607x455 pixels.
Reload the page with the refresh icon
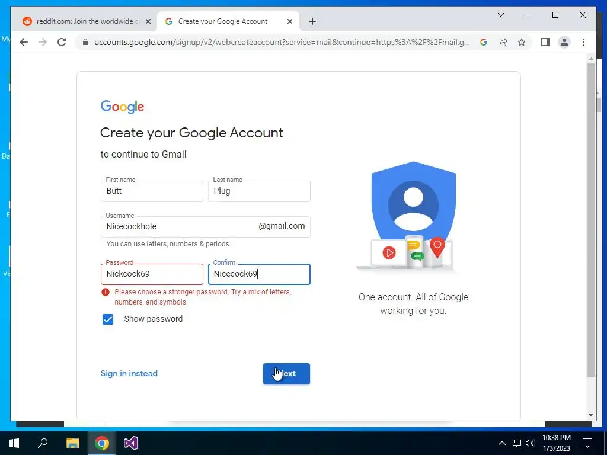coord(62,42)
